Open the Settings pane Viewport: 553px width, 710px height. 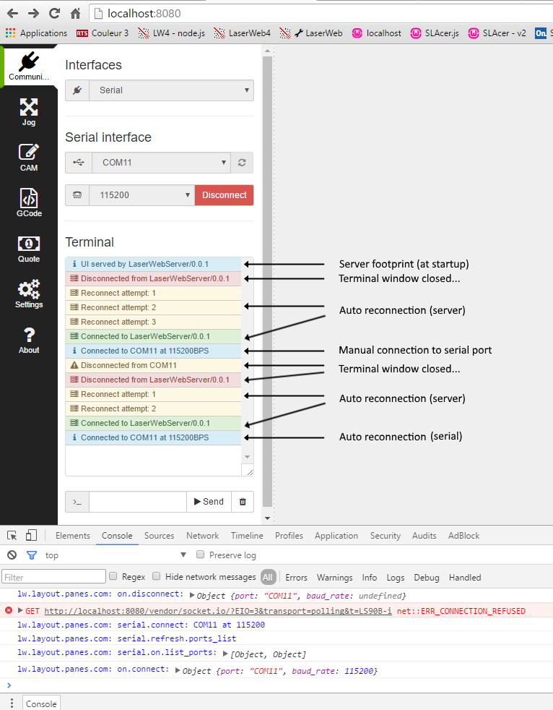coord(29,294)
